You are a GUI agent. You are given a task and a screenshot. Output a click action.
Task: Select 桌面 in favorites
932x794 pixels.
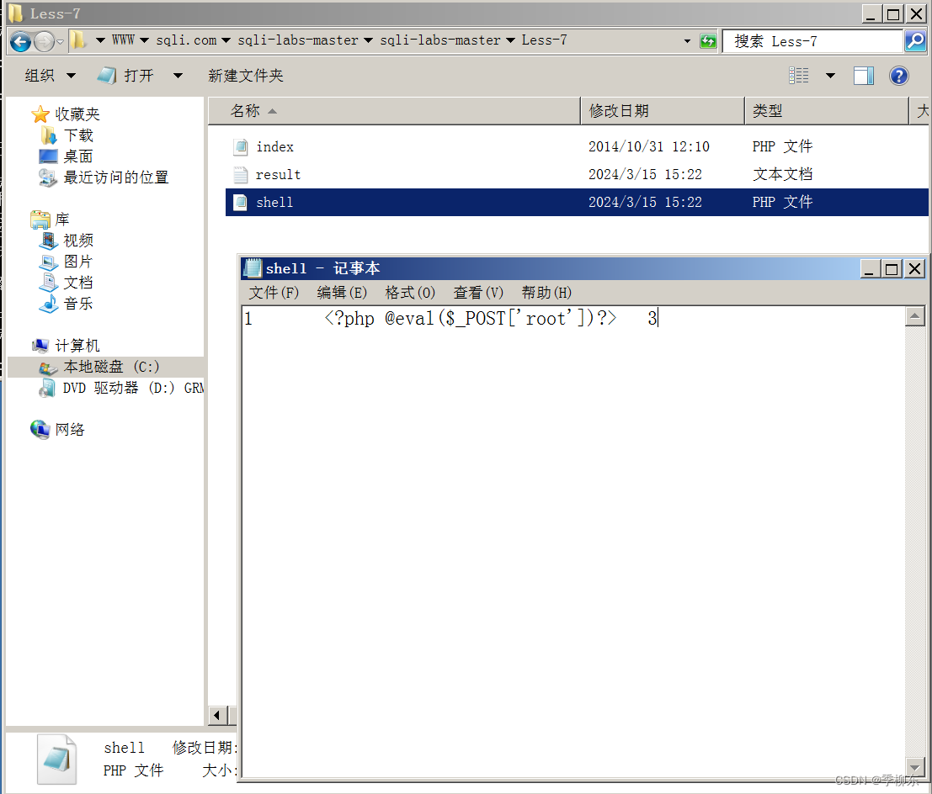(78, 156)
